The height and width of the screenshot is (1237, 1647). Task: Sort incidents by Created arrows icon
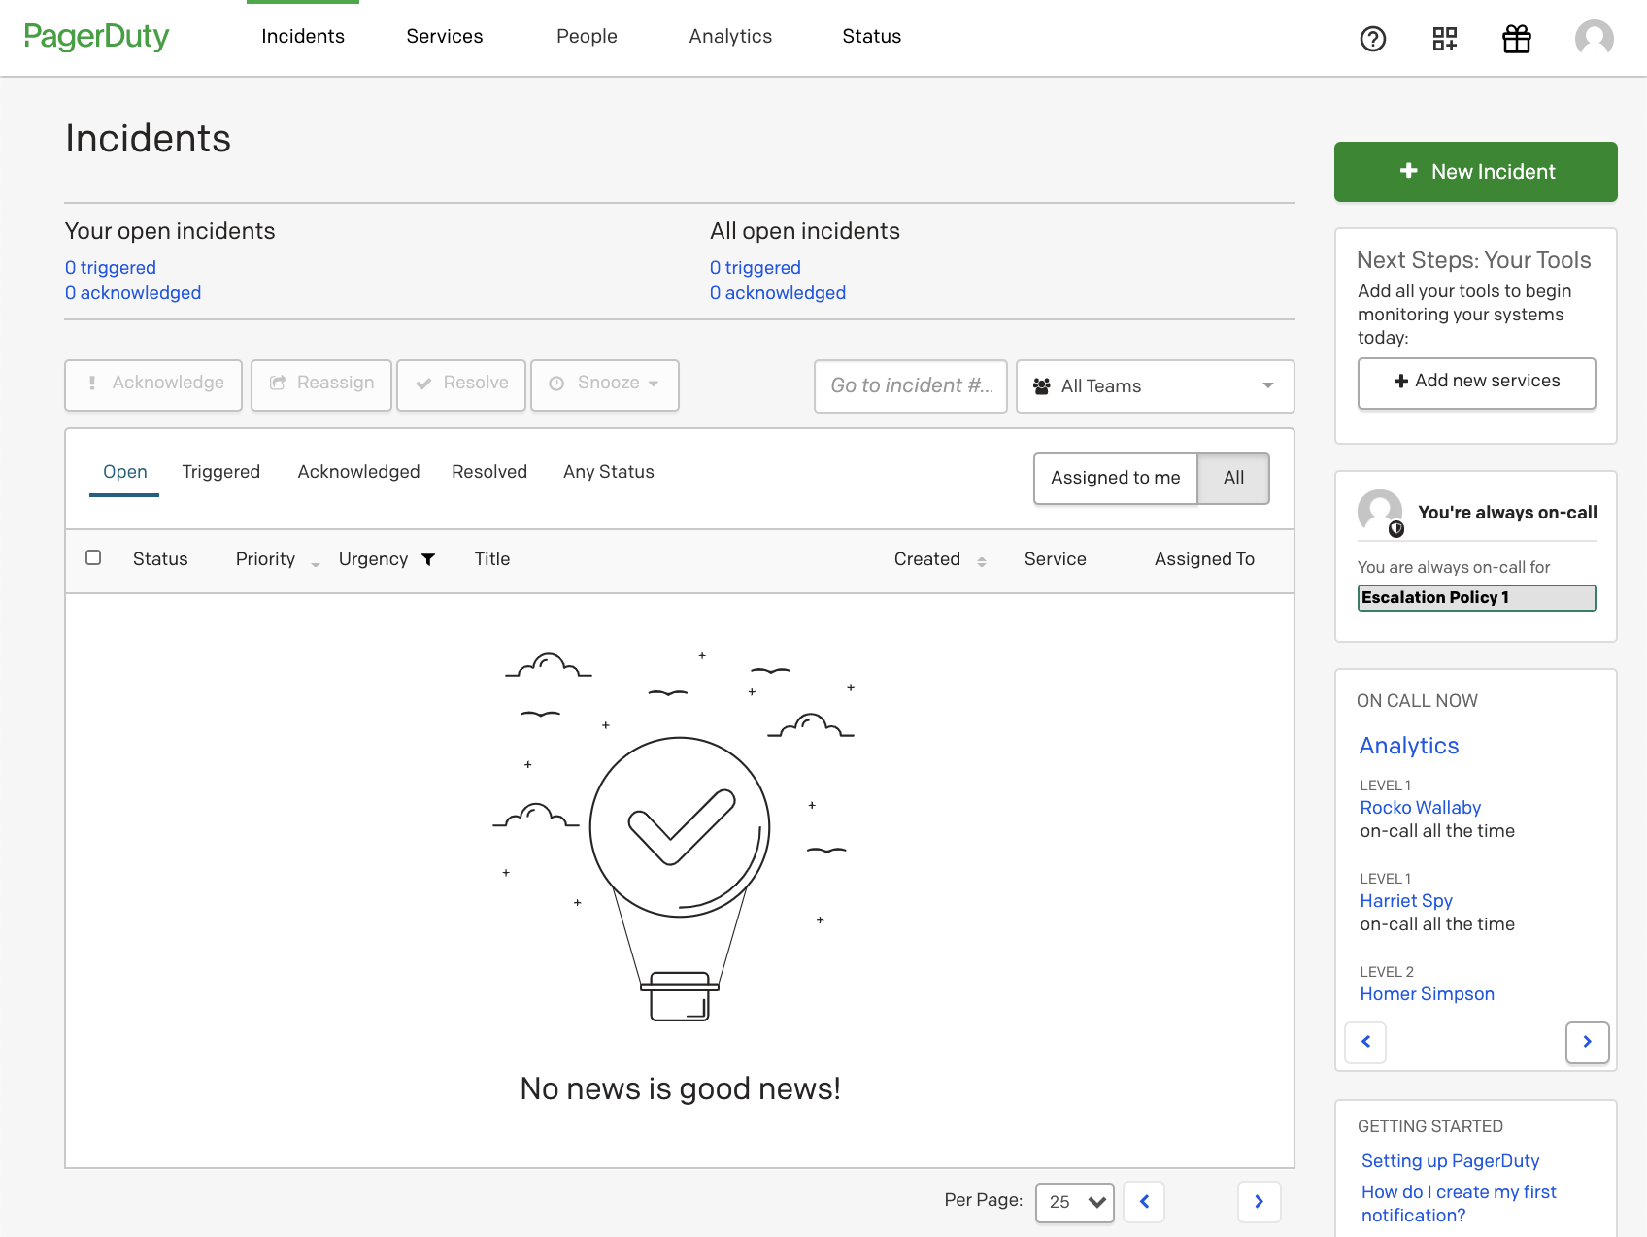click(x=982, y=561)
